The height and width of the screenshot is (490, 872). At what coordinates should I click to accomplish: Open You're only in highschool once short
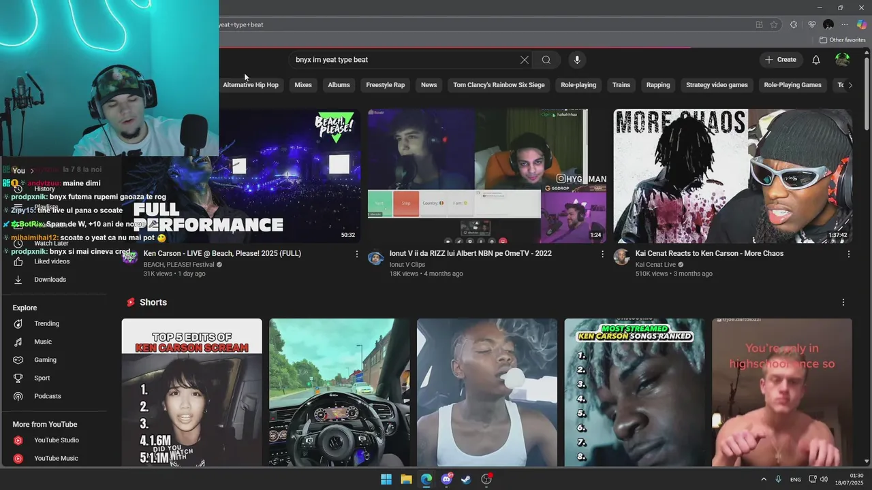click(782, 392)
